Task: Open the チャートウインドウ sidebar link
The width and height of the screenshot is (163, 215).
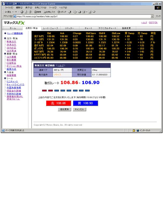Action: click(x=16, y=84)
